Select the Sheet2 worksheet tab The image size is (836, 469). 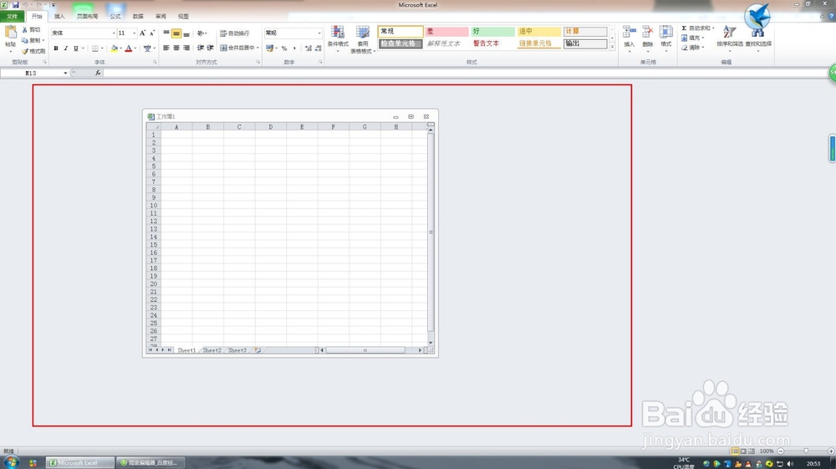tap(212, 350)
